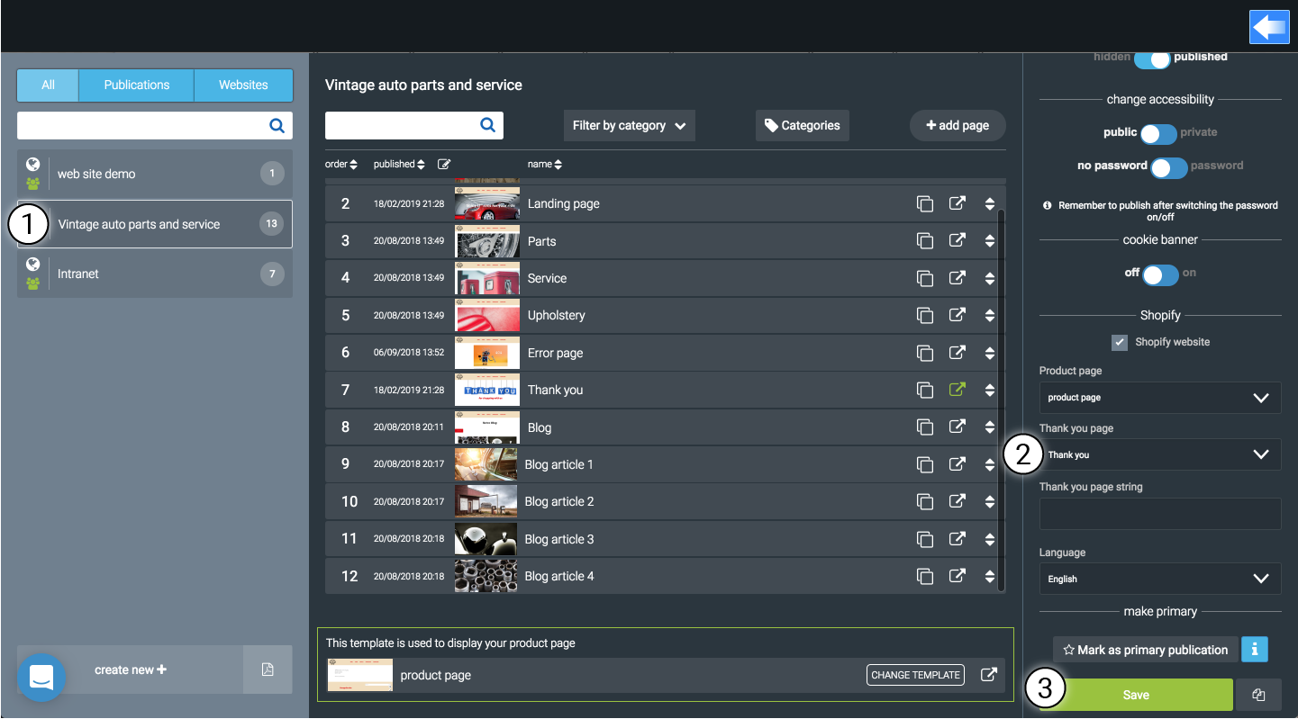Click the blue info icon next to primary publication

click(x=1255, y=649)
